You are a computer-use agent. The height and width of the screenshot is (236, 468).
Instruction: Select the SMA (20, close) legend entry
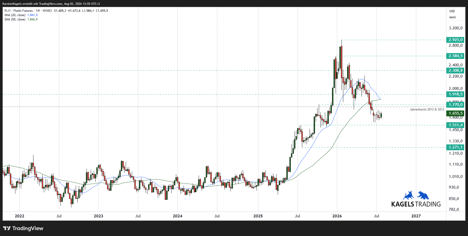[15, 15]
